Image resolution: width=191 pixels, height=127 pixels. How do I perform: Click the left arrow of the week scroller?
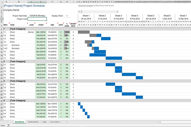79,12
